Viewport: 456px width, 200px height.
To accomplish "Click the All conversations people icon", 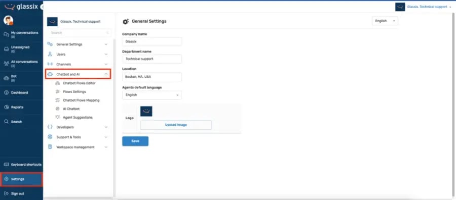I will pyautogui.click(x=7, y=64).
